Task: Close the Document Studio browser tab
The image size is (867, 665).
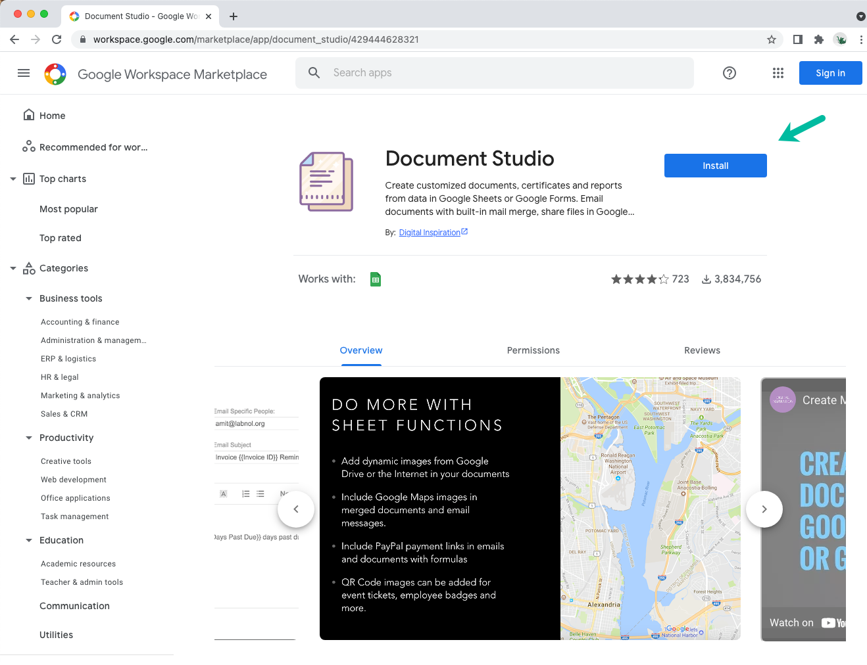Action: [x=209, y=16]
